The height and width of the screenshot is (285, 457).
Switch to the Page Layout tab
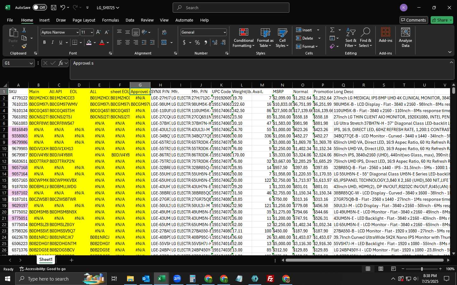pyautogui.click(x=84, y=20)
